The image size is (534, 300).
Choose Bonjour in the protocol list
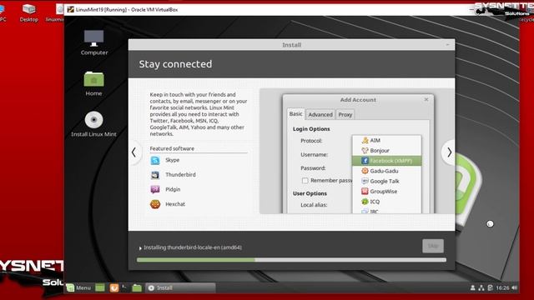(386, 150)
